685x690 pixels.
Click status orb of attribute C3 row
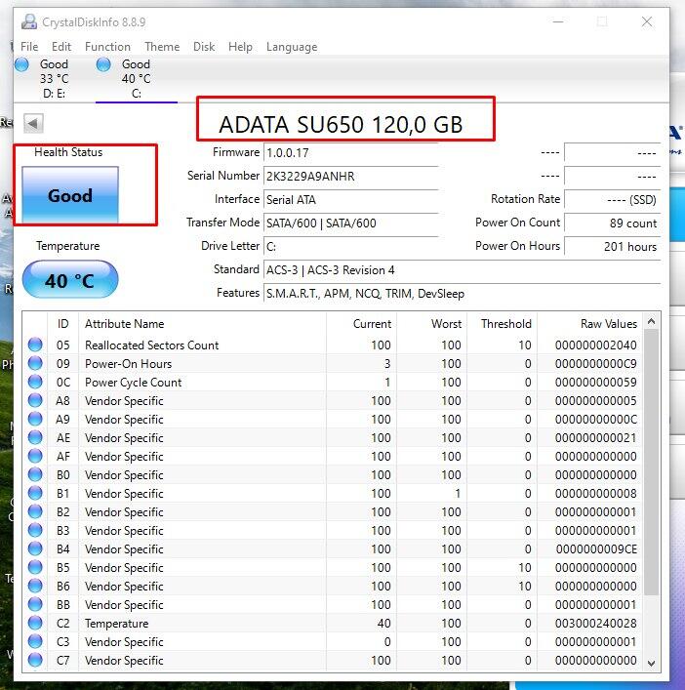click(x=35, y=641)
